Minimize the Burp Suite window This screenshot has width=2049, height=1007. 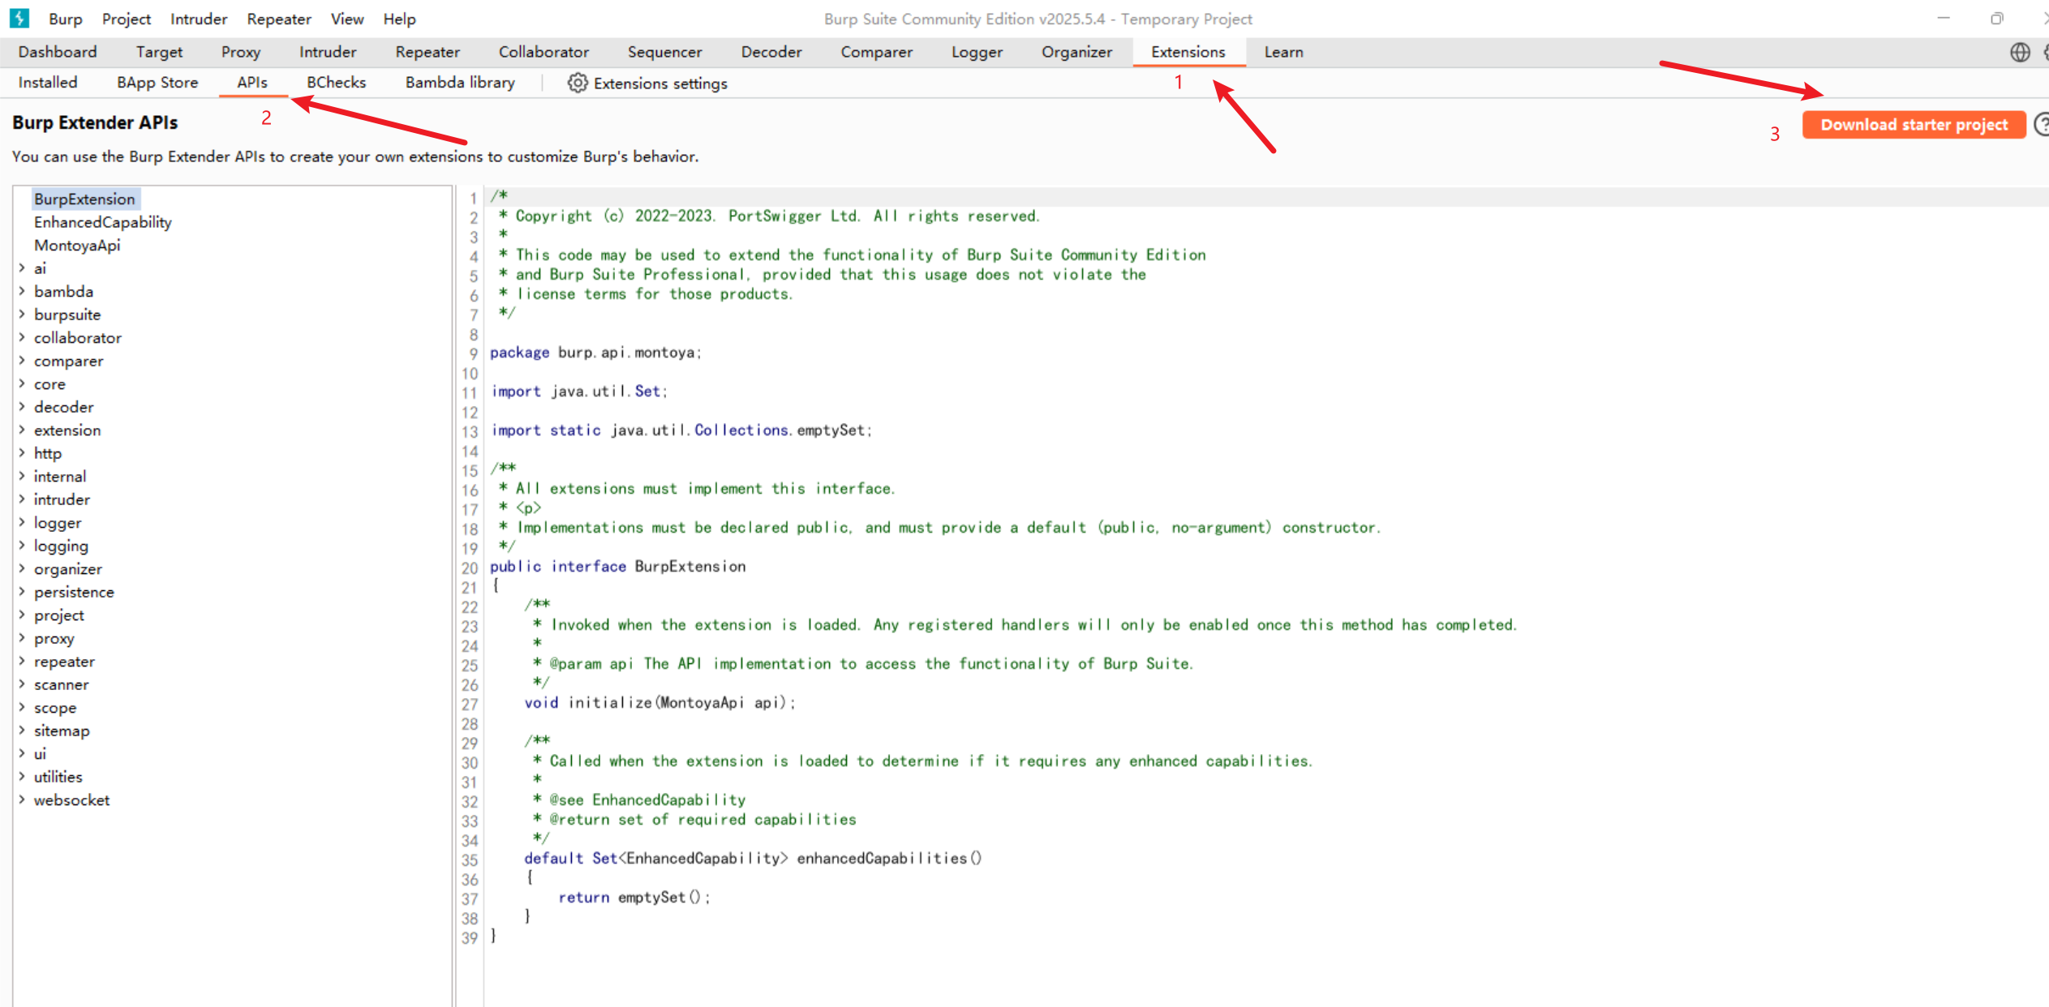point(1944,18)
